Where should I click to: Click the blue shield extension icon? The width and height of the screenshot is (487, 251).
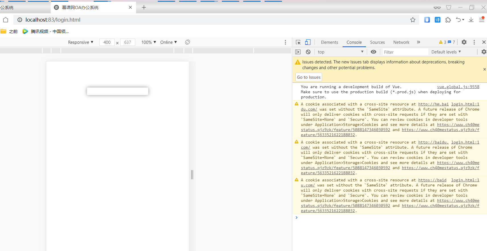click(427, 20)
